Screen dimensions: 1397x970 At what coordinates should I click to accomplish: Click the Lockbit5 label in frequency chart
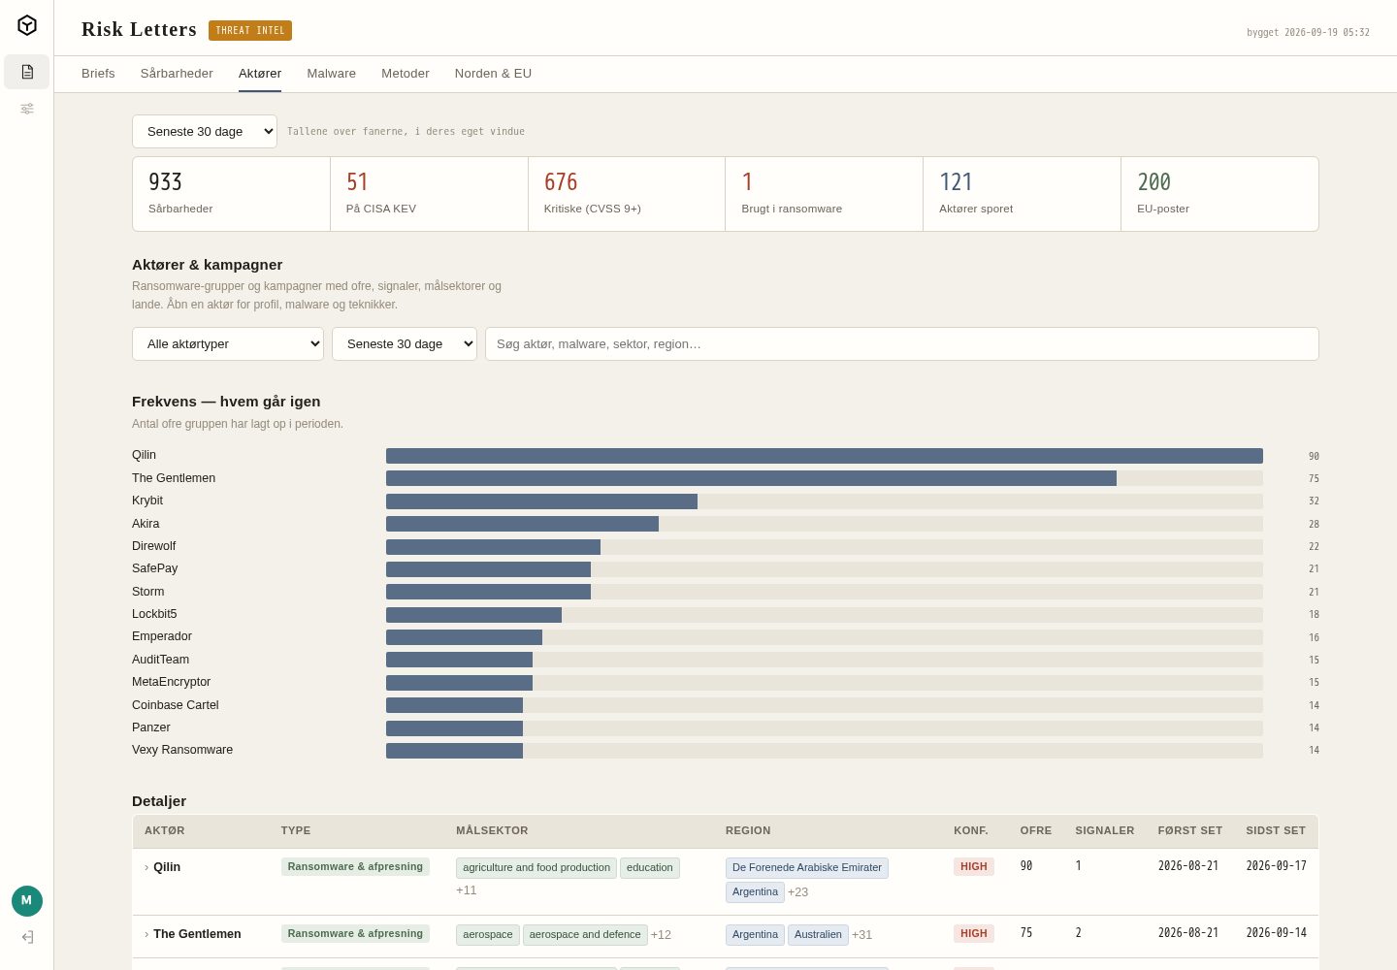(x=154, y=614)
